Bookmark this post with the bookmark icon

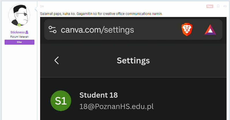coord(218,6)
